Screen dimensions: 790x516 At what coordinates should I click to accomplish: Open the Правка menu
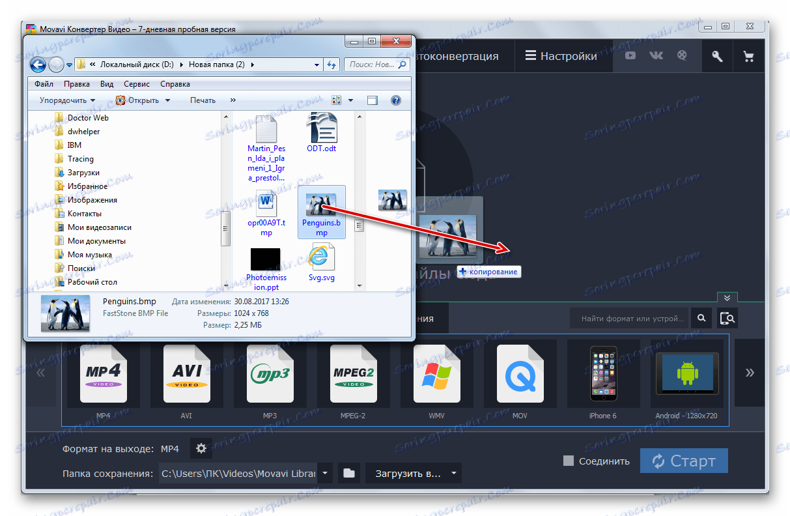coord(77,84)
